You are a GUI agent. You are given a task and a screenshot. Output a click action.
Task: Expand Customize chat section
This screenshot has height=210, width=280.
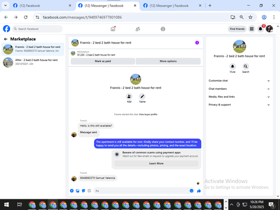[239, 81]
